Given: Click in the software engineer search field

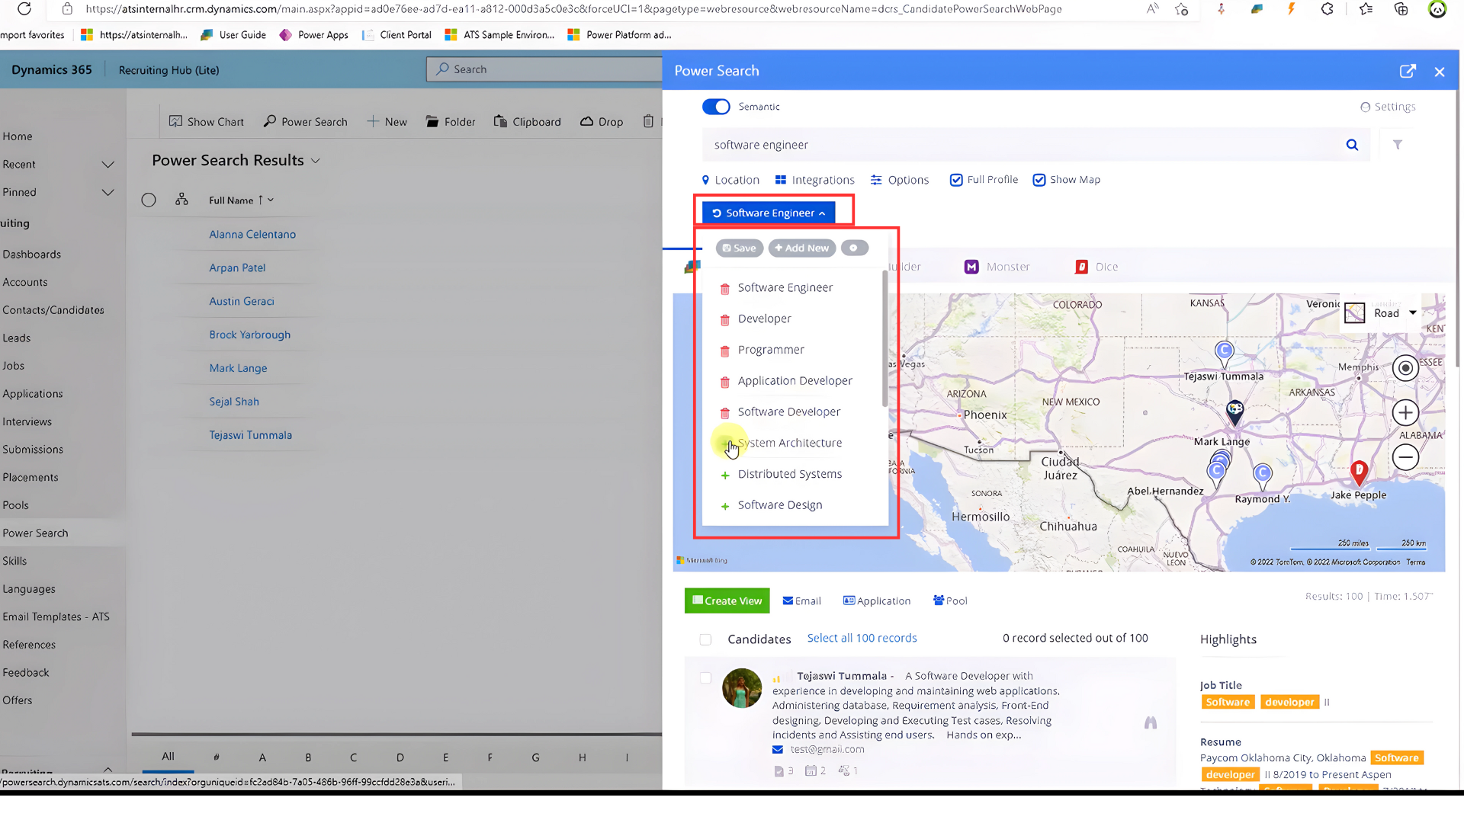Looking at the screenshot, I should coord(1022,145).
